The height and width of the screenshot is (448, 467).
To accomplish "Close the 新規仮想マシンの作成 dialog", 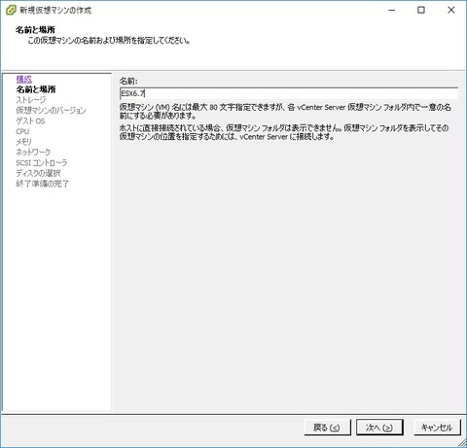I will click(x=451, y=10).
